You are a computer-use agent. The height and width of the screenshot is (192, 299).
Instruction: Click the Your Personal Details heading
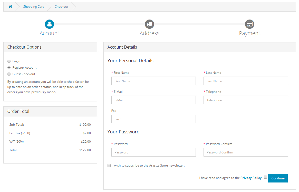coord(130,61)
